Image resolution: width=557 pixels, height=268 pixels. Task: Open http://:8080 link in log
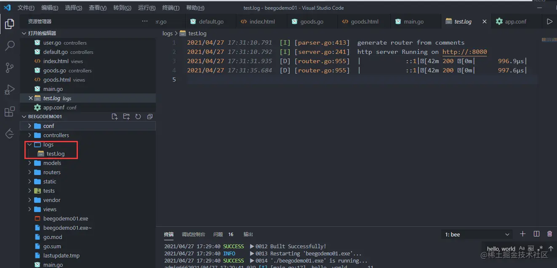coord(464,52)
